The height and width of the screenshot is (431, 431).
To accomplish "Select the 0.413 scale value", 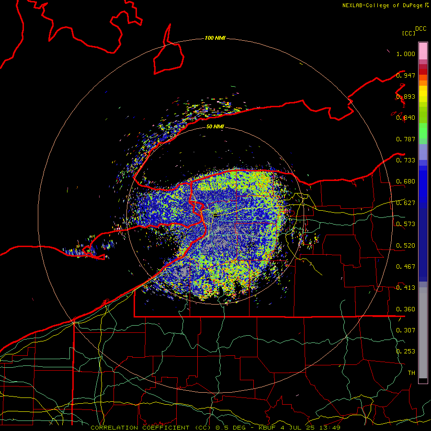I will point(406,287).
